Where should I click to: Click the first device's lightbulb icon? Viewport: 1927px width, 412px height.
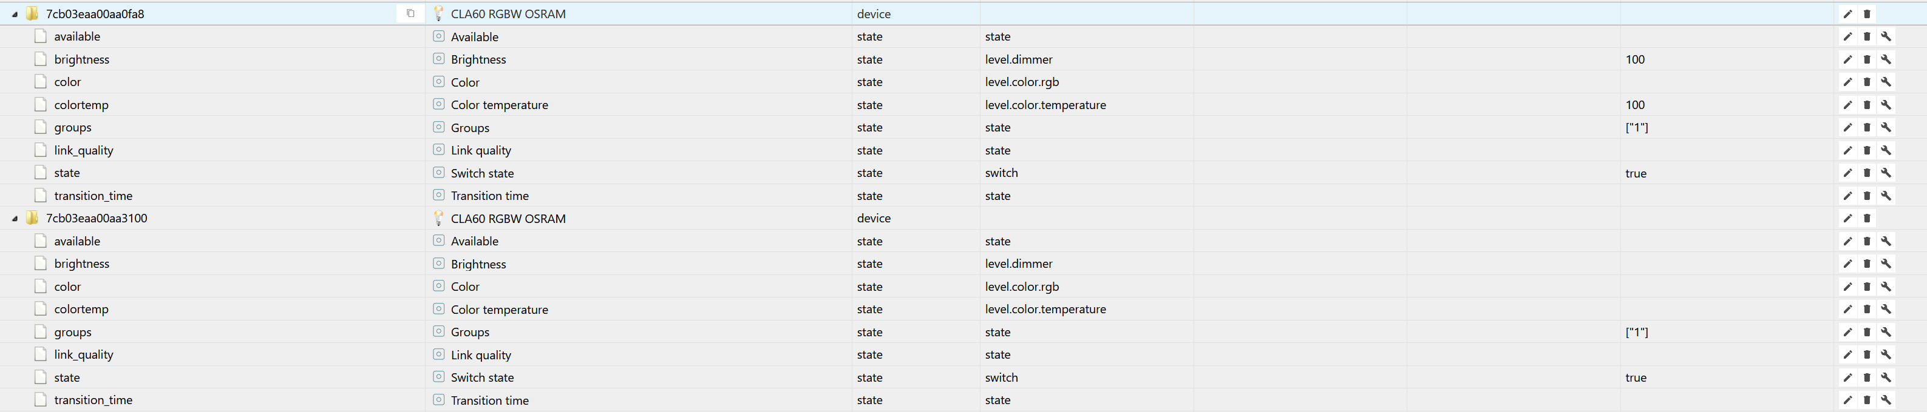(x=439, y=13)
